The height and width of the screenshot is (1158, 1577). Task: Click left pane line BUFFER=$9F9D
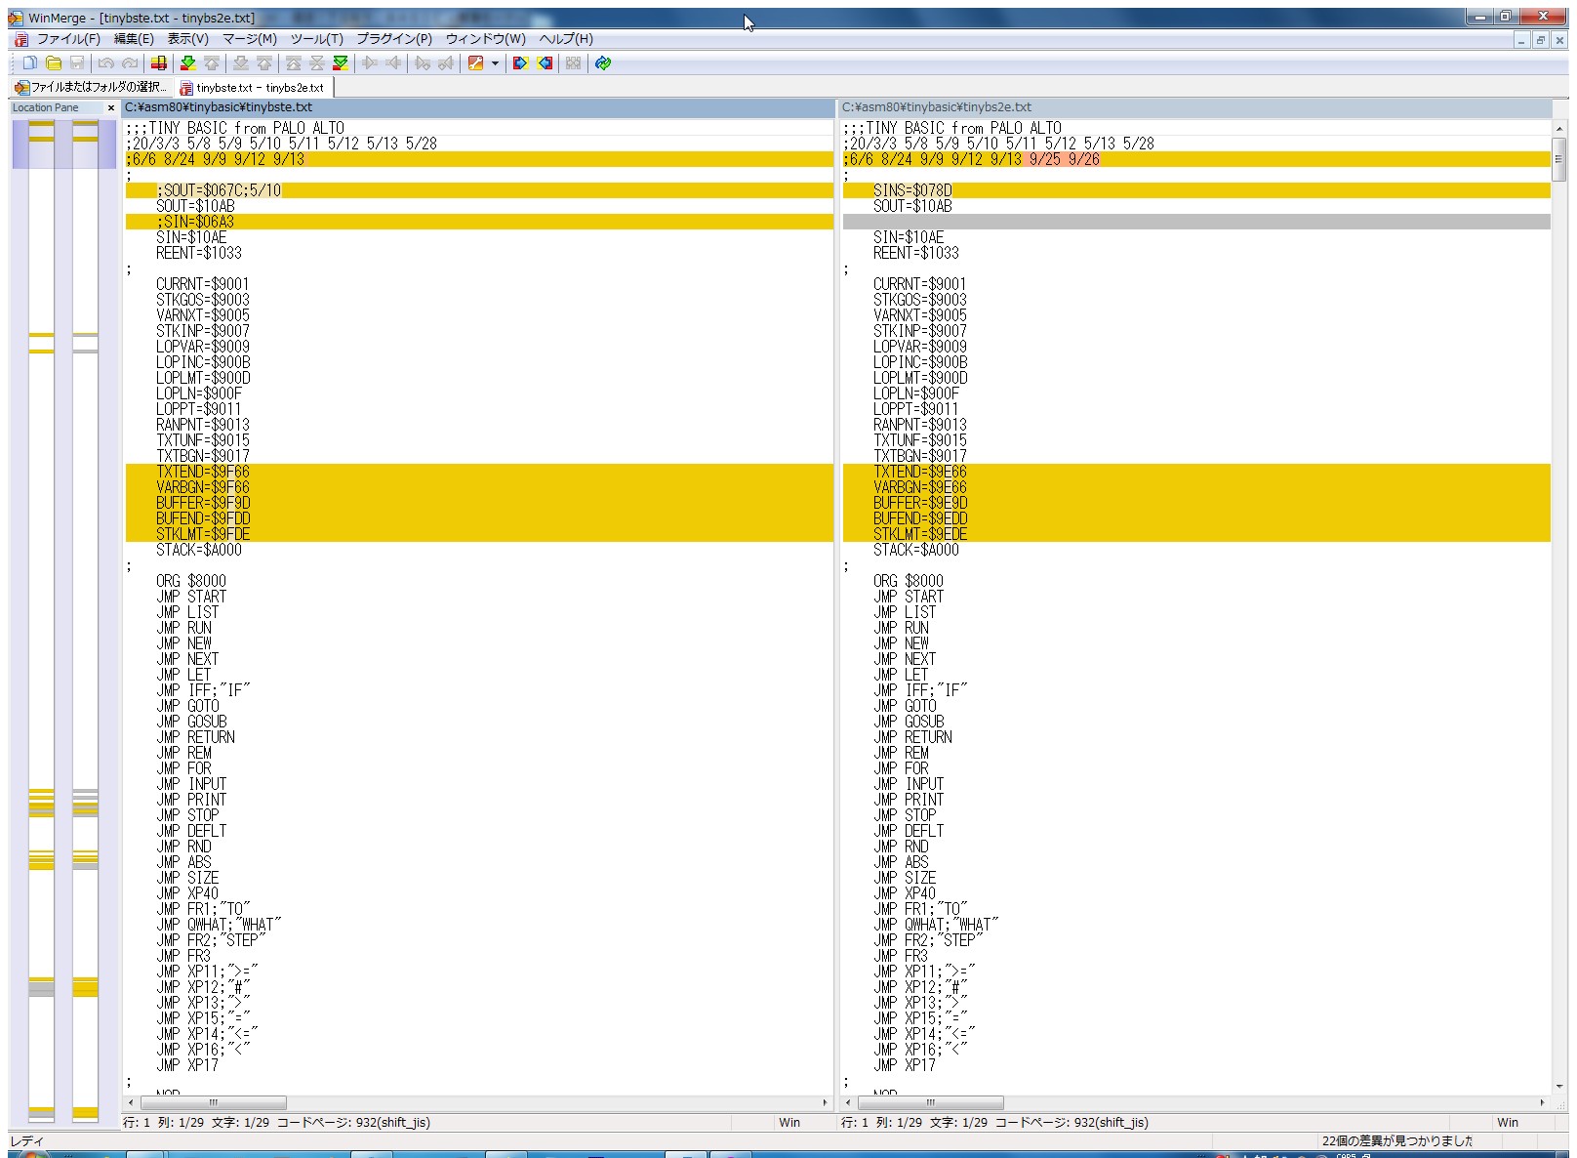click(479, 503)
